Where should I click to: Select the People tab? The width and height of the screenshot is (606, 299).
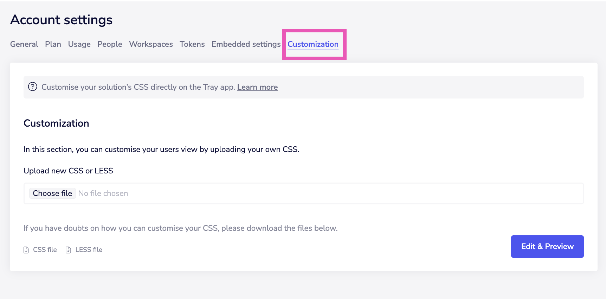tap(110, 44)
